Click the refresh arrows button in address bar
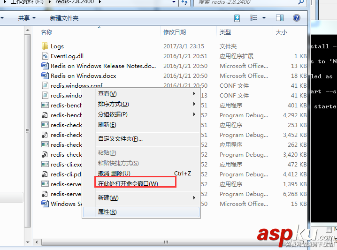This screenshot has width=337, height=250. (x=184, y=2)
